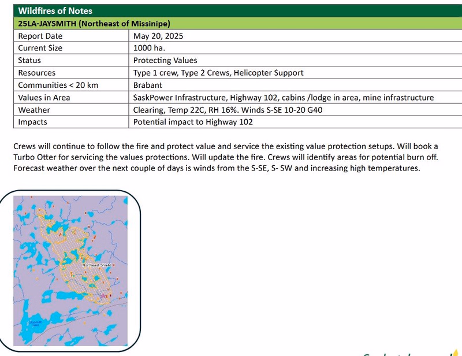Click the 'Northeast Shield' map label
462x356 pixels.
click(x=96, y=265)
